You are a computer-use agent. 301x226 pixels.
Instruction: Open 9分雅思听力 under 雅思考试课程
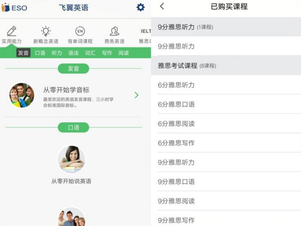tap(226, 162)
